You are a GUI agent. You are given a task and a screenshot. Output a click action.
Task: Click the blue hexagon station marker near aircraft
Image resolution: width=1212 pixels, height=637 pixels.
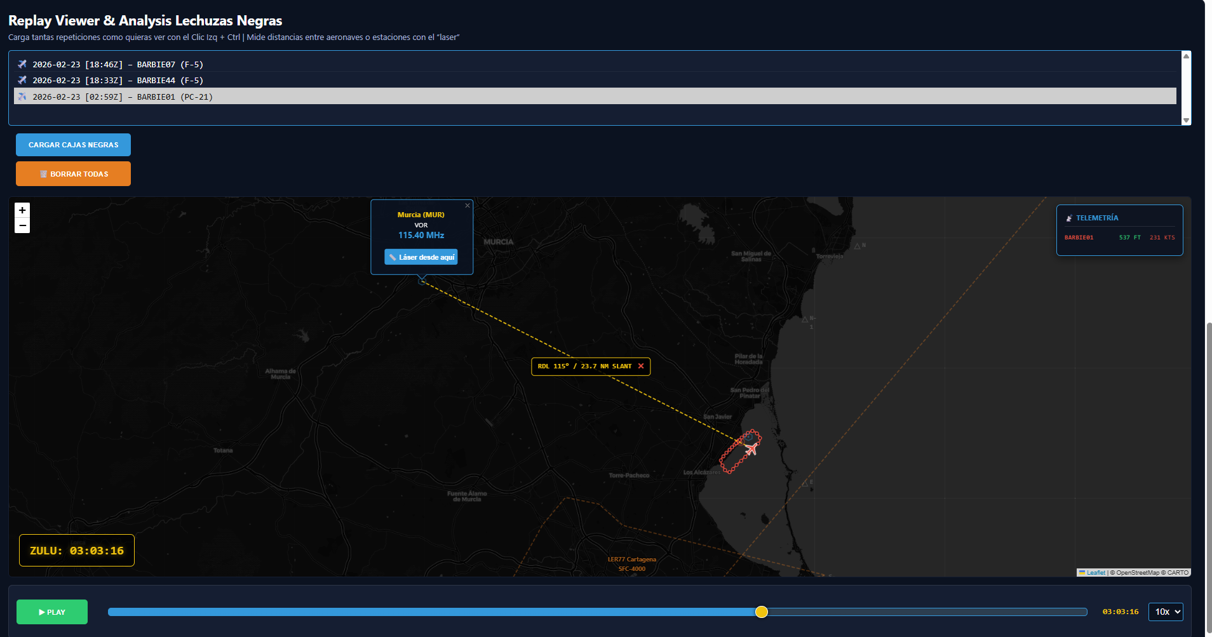(749, 436)
